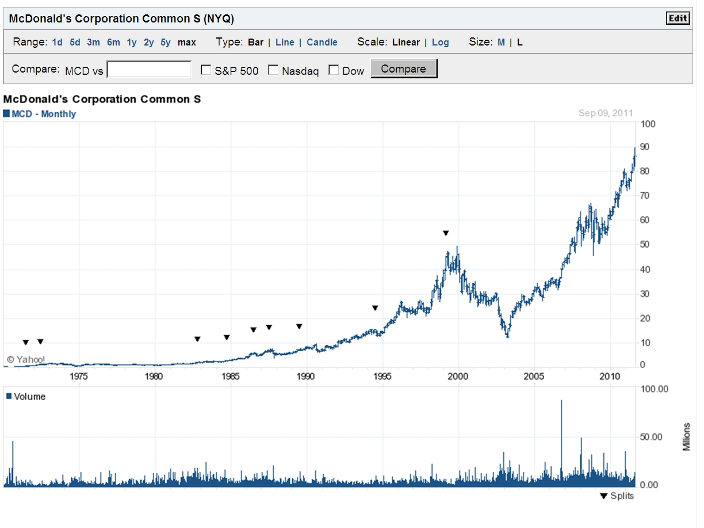Set chart size to M

coord(501,42)
